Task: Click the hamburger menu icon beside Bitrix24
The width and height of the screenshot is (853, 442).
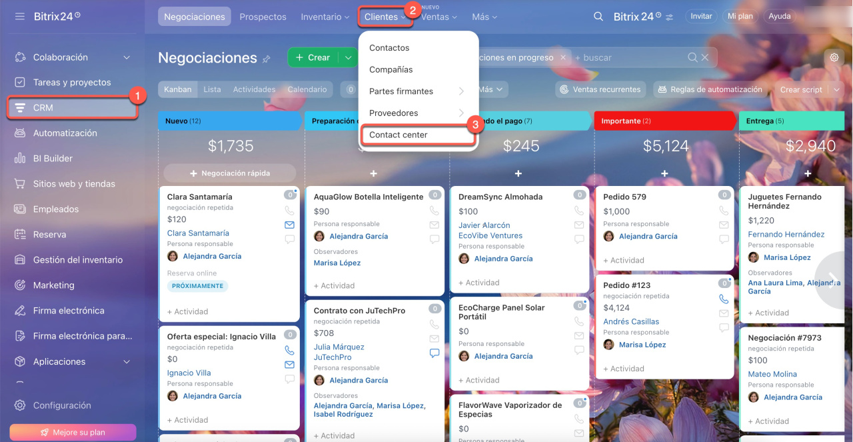Action: pos(20,16)
